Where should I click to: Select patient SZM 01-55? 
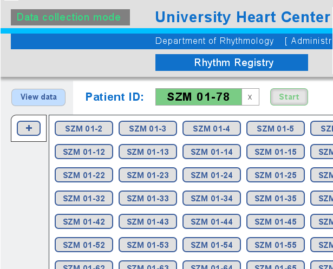[276, 245]
